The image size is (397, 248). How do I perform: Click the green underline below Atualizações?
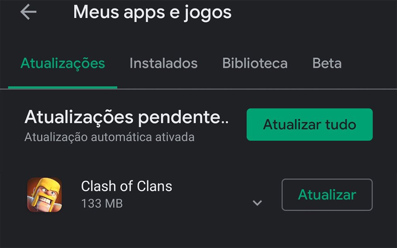coord(62,87)
